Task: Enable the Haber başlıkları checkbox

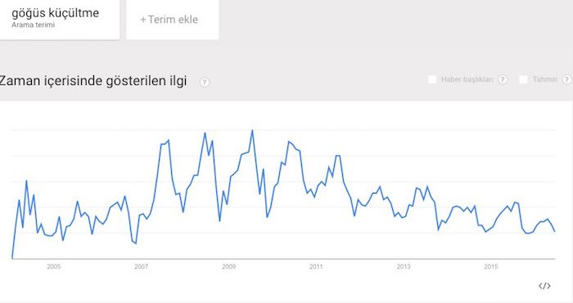Action: (432, 79)
